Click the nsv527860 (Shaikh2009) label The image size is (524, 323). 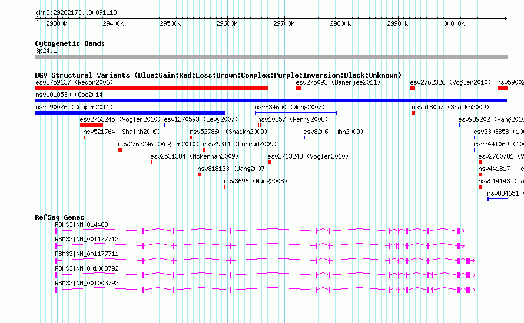point(228,132)
